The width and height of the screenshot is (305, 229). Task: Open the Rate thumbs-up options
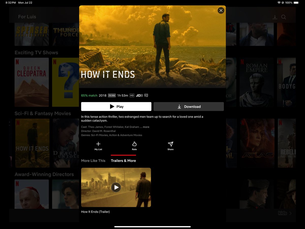134,145
